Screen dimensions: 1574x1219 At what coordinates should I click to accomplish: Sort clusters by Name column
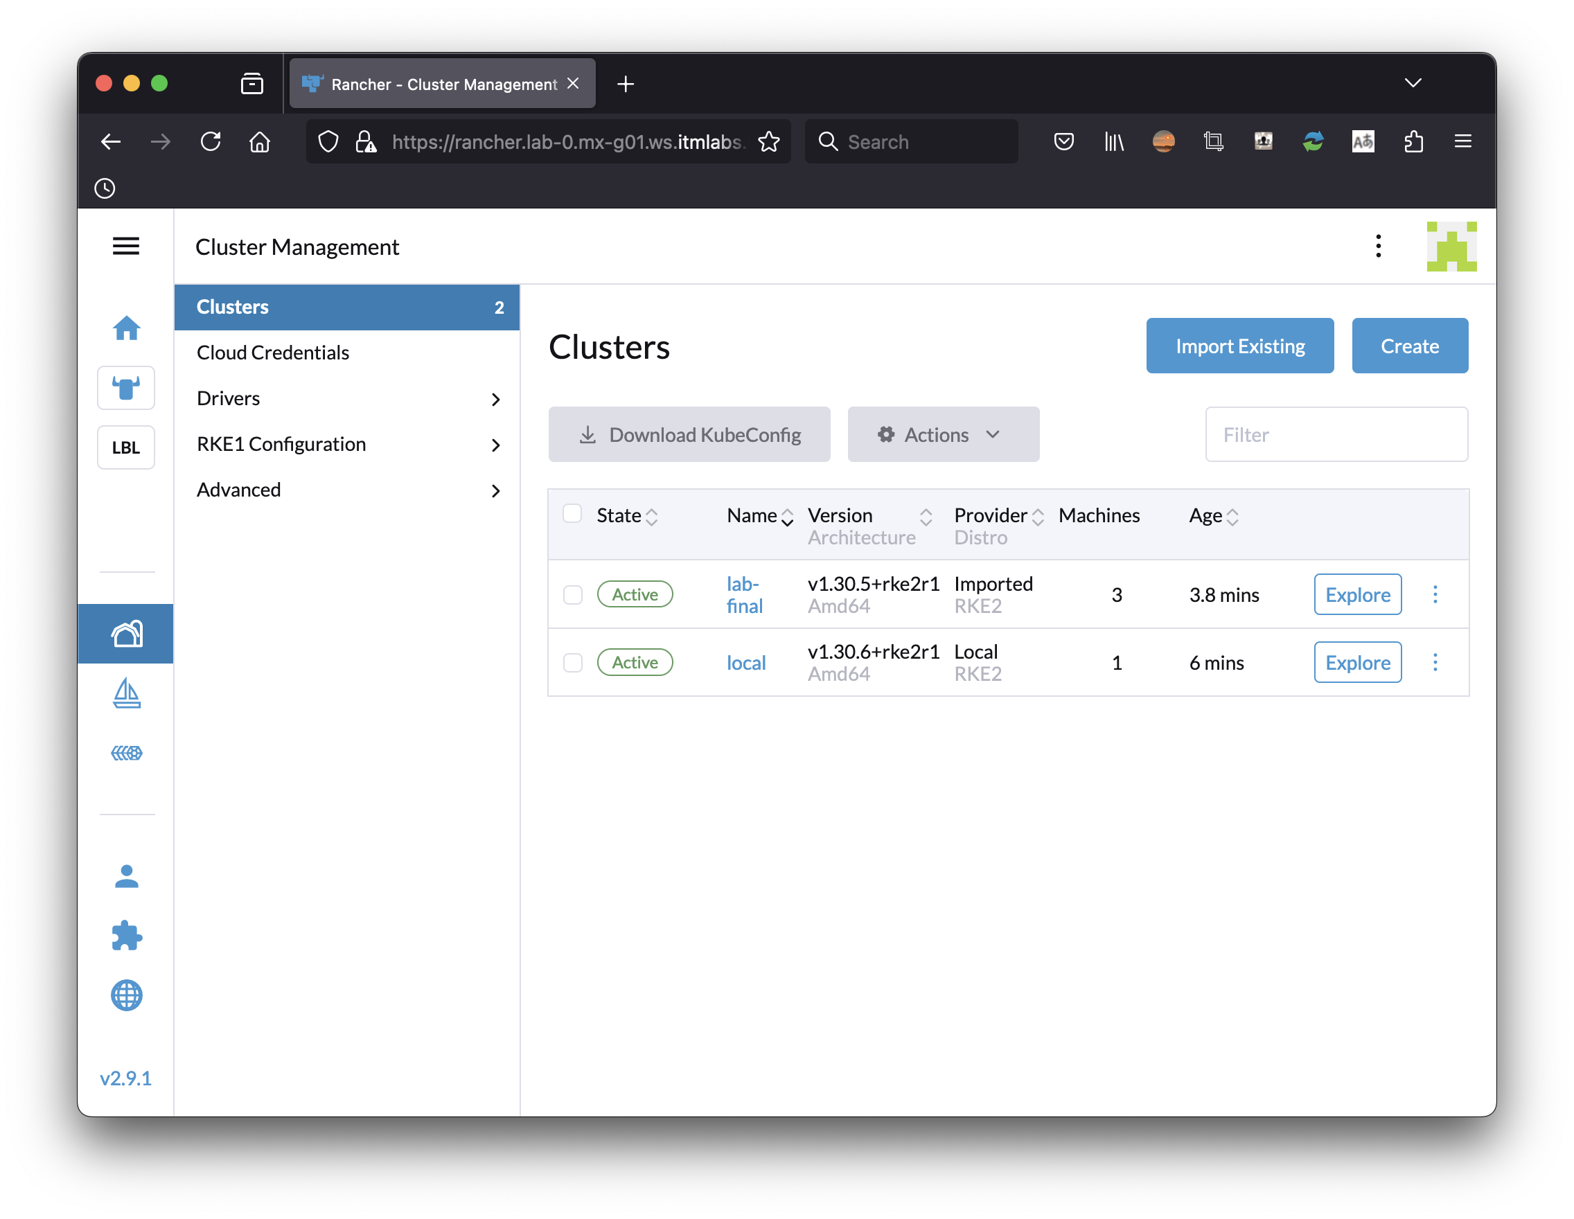(x=759, y=516)
